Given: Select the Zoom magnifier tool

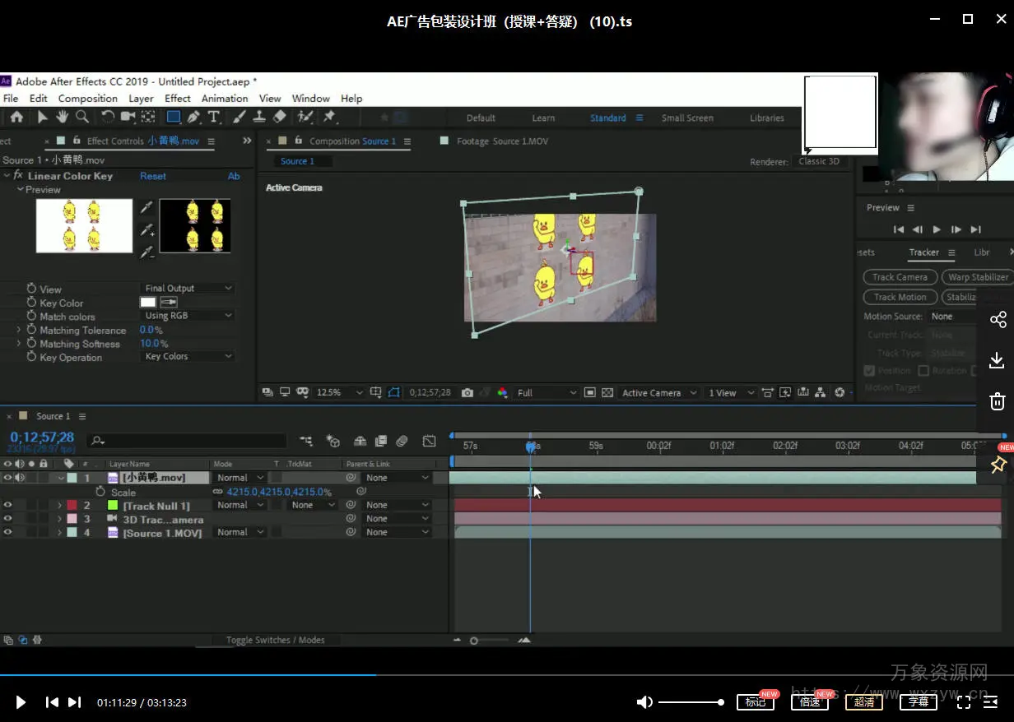Looking at the screenshot, I should pos(82,117).
